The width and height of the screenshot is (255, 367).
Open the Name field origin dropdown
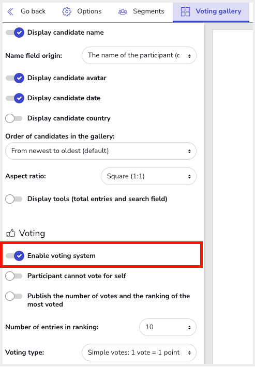139,55
